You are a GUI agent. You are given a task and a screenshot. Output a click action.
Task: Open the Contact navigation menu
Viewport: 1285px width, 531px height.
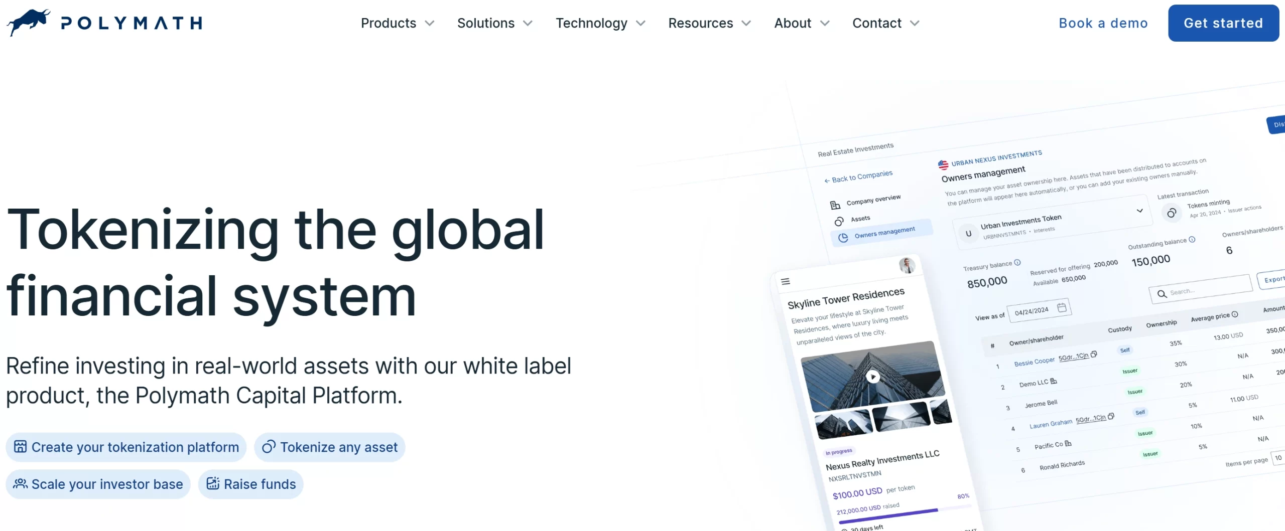tap(885, 23)
